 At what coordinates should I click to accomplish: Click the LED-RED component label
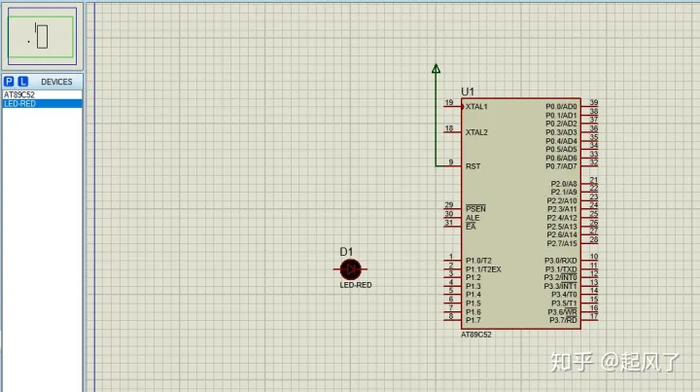pos(356,285)
